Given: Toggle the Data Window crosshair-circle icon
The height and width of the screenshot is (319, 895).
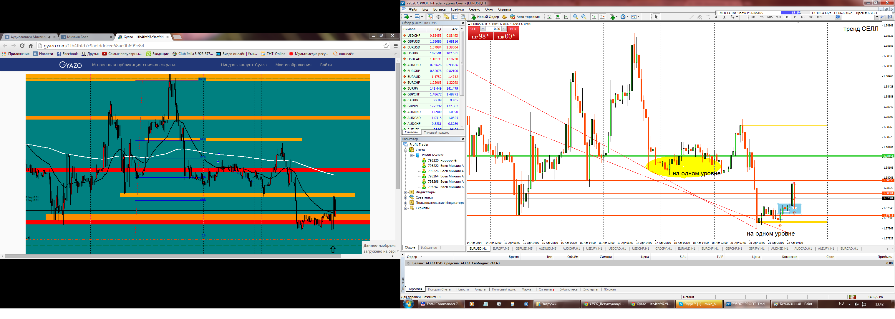Looking at the screenshot, I should 438,17.
